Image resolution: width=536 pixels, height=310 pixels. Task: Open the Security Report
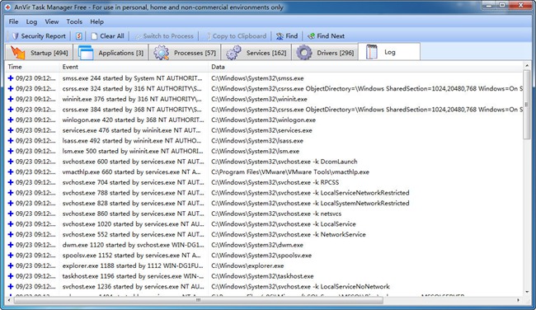click(39, 36)
